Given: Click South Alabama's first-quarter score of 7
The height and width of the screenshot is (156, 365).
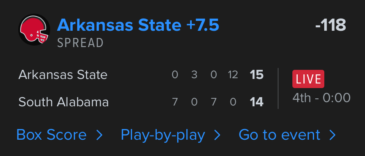Looking at the screenshot, I should pyautogui.click(x=175, y=102).
